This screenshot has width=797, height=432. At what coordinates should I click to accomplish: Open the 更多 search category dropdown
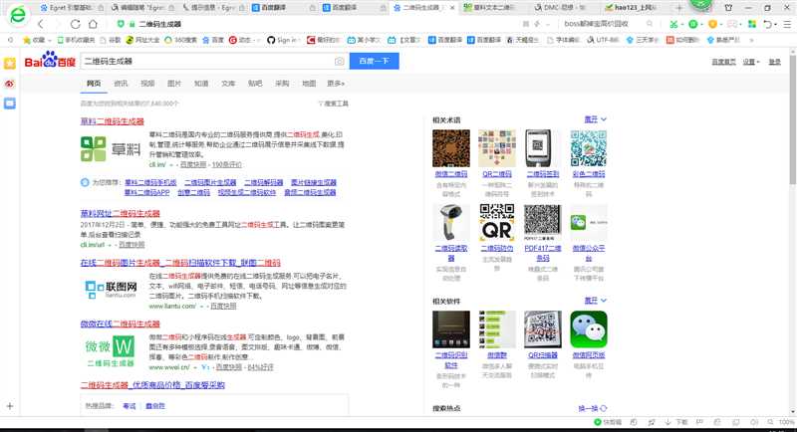pyautogui.click(x=336, y=84)
